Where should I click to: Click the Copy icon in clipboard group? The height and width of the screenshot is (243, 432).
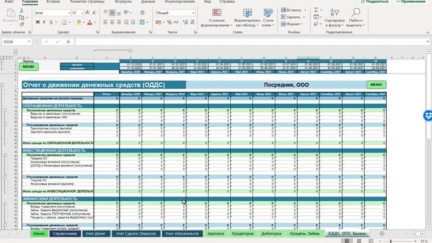[22, 18]
